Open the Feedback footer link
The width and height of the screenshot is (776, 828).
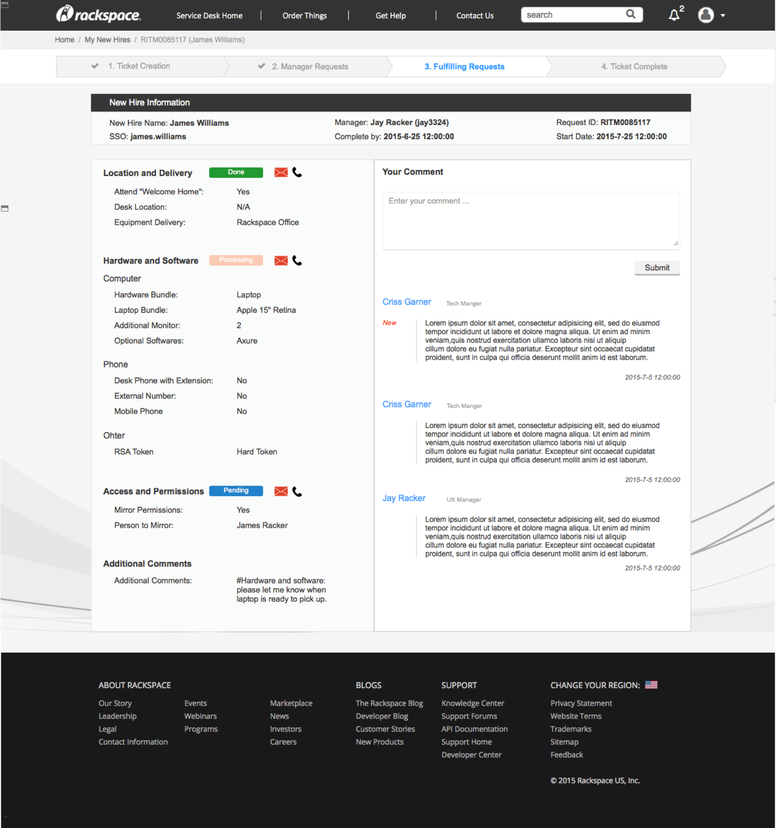567,755
